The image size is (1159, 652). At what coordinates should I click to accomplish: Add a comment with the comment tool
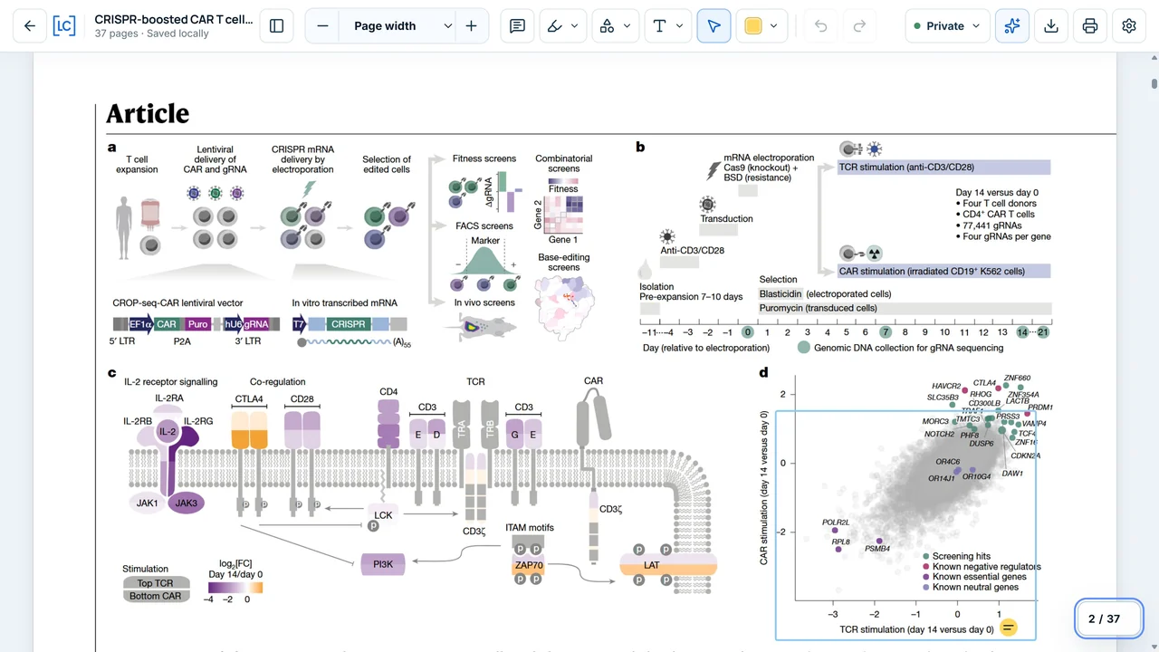pos(517,26)
